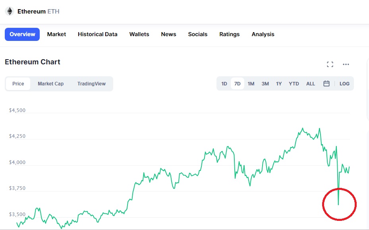This screenshot has width=369, height=230.
Task: Go to the Historical Data tab
Action: coord(97,35)
